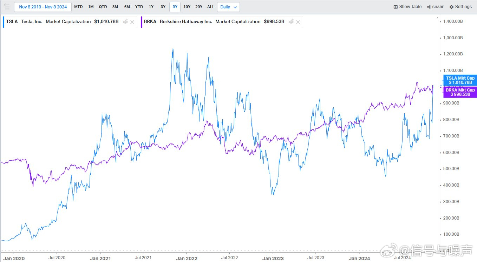Select the 10Y time range

pyautogui.click(x=187, y=7)
